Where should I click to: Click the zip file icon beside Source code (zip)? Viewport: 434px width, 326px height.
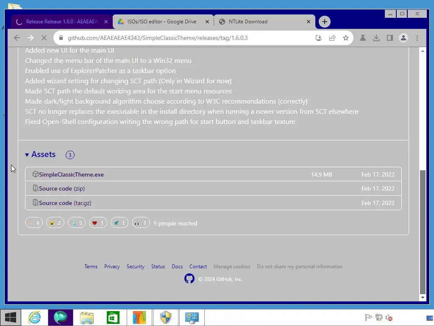tap(35, 188)
